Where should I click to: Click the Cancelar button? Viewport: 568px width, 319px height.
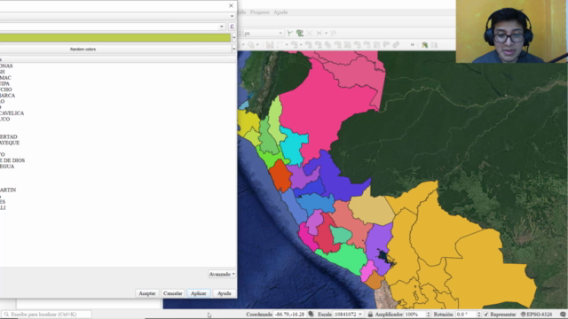pos(172,293)
